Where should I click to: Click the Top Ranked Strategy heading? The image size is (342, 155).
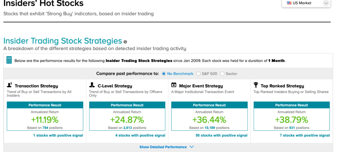282,86
